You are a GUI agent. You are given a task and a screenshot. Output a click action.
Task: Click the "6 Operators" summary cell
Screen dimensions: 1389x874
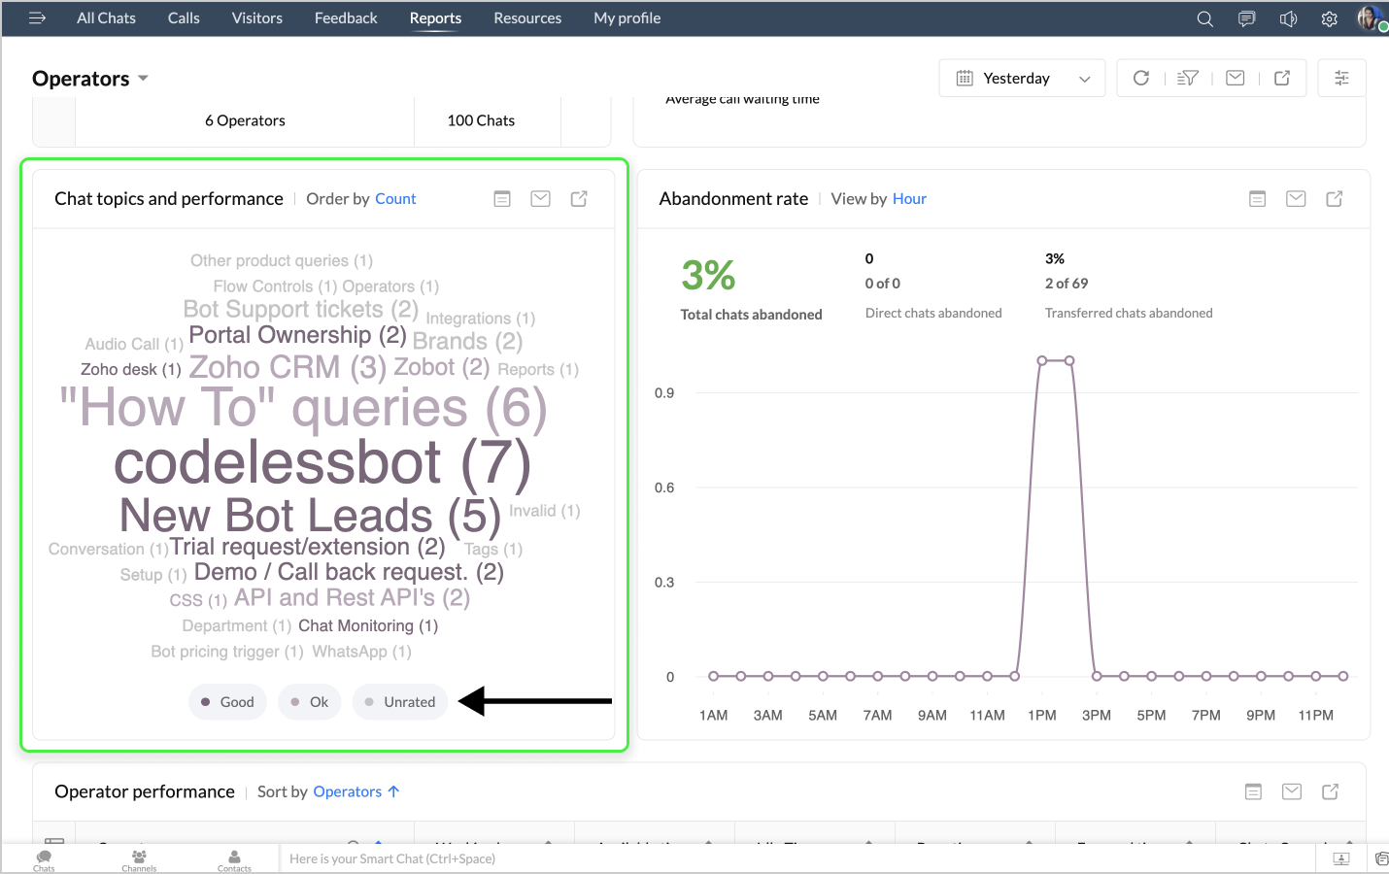click(245, 120)
